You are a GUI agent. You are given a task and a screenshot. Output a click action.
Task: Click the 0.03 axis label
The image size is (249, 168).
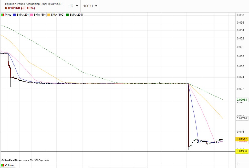[240, 47]
